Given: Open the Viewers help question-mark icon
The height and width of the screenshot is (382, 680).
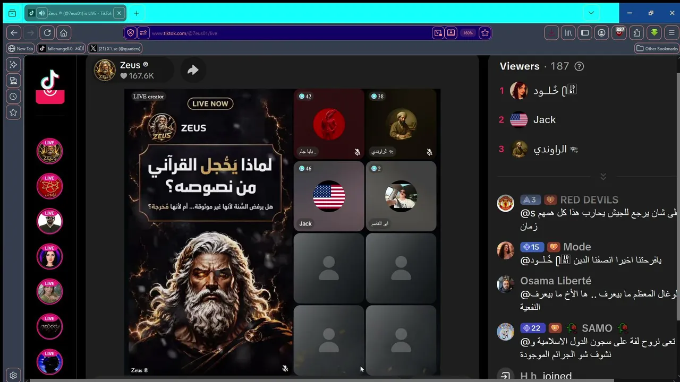Looking at the screenshot, I should click(579, 66).
